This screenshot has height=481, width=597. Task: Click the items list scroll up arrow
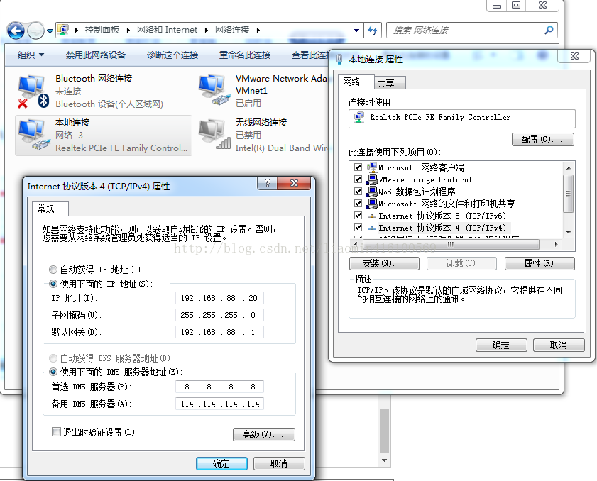(569, 168)
